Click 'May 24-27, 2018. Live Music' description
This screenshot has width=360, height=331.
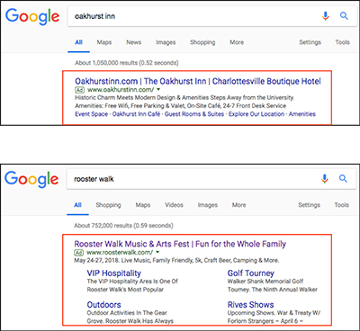176,261
